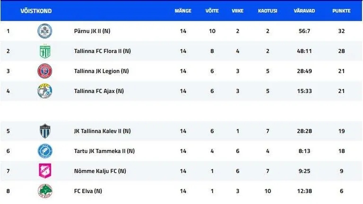Open the Tallinna FC Flora II (N) team page
This screenshot has width=363, height=204.
point(102,51)
